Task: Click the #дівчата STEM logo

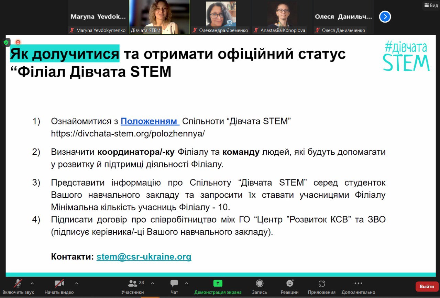Action: coord(406,56)
